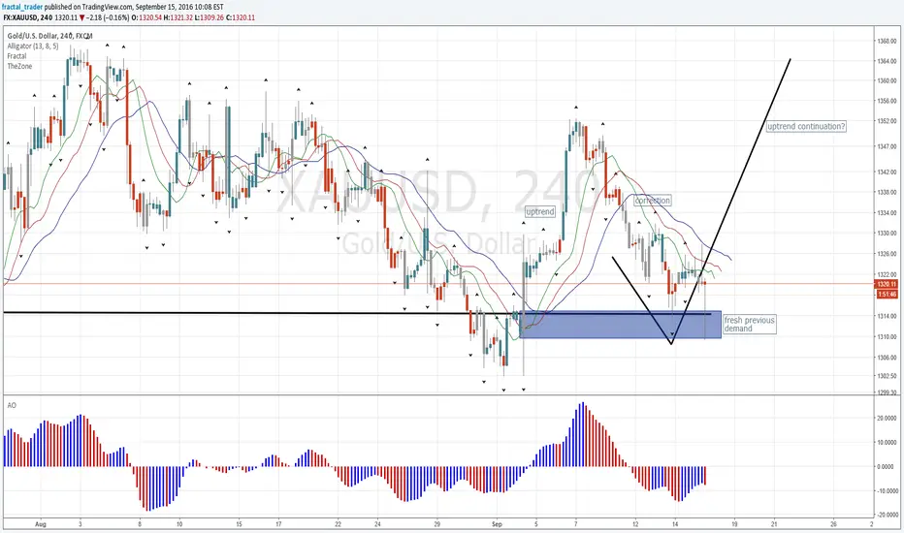Viewport: 904px width, 533px height.
Task: Click the 10.0000 AO scale label
Action: pyautogui.click(x=887, y=443)
